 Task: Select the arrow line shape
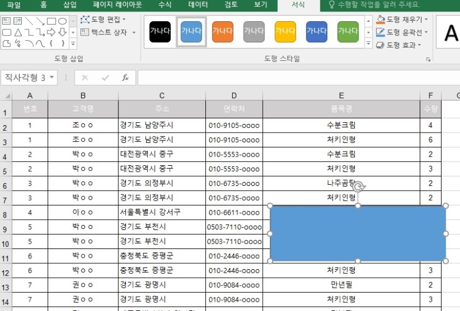(40, 21)
